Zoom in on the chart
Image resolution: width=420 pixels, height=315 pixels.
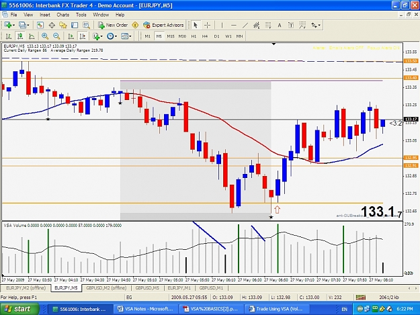[x=45, y=36]
